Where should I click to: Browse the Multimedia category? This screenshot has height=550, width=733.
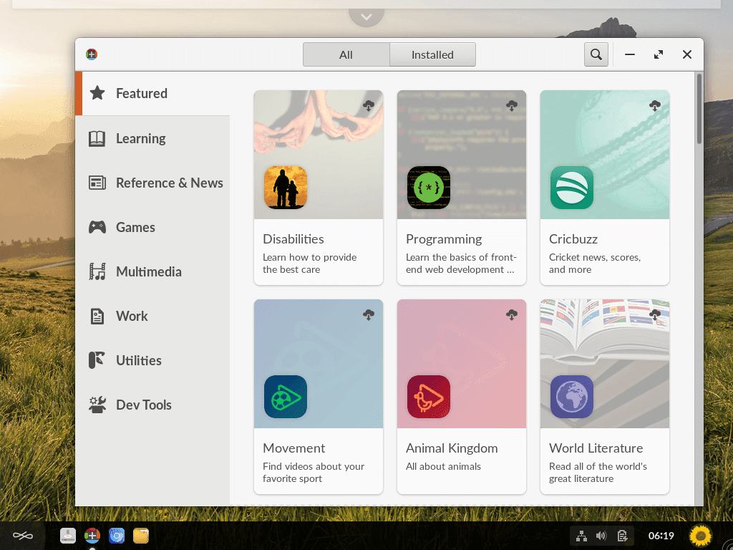tap(152, 271)
